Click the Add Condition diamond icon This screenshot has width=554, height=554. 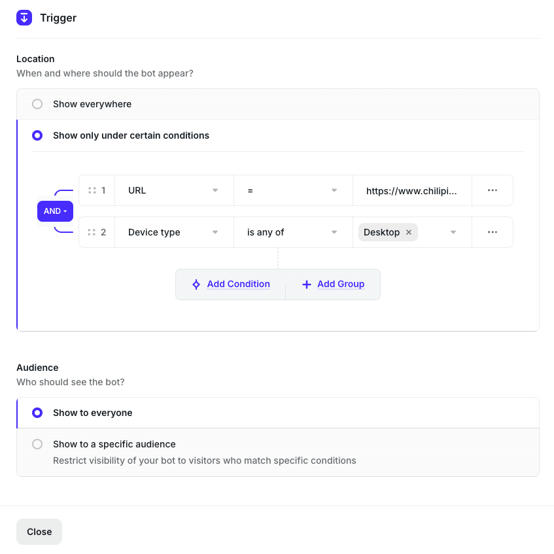(x=196, y=285)
